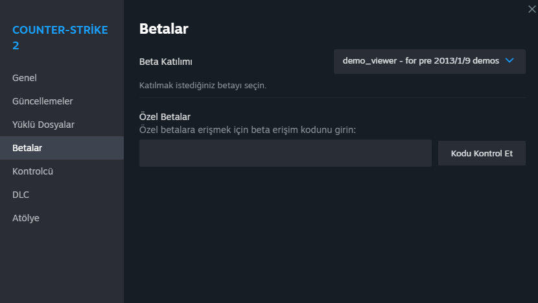Image resolution: width=538 pixels, height=303 pixels.
Task: Click the selected demo_viewer beta text
Action: [421, 61]
